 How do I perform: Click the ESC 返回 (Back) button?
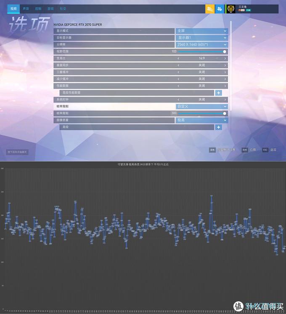(x=270, y=150)
